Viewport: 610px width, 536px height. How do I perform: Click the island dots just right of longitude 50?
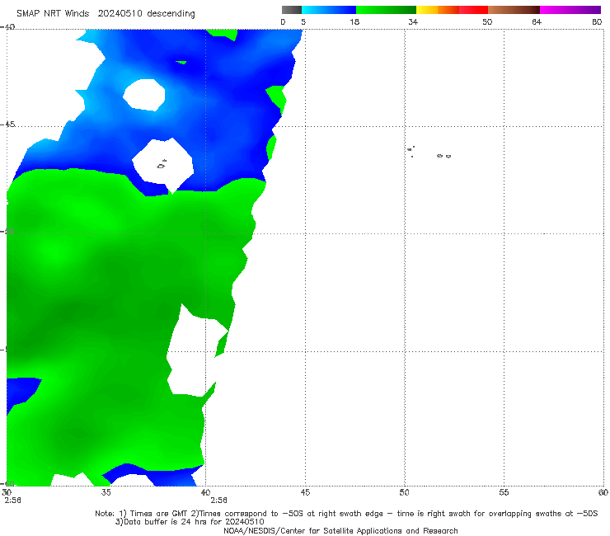click(x=411, y=151)
